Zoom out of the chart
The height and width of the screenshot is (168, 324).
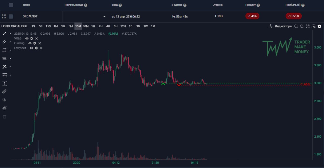click(302, 26)
